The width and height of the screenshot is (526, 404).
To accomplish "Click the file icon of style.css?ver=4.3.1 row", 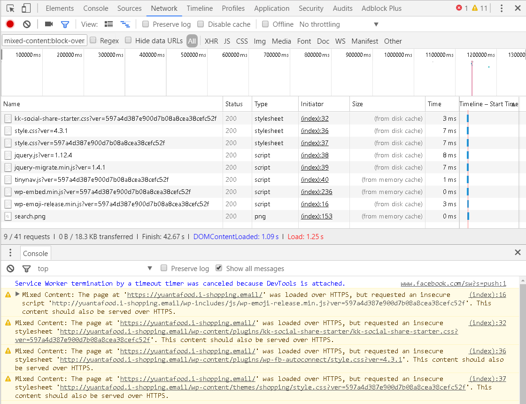I will coord(8,131).
